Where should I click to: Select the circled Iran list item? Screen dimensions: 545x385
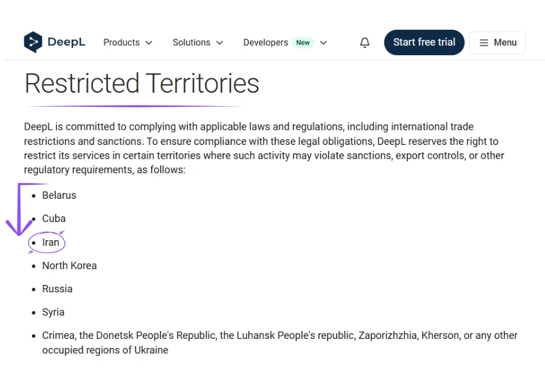point(51,242)
